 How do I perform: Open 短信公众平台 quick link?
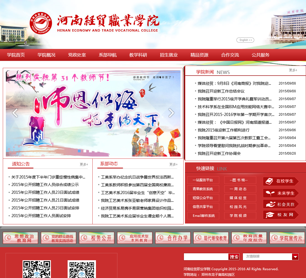point(203,198)
